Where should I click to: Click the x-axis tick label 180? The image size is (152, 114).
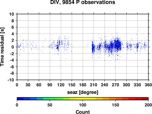tap(83, 85)
